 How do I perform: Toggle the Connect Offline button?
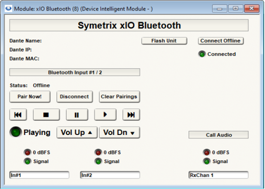click(x=221, y=41)
